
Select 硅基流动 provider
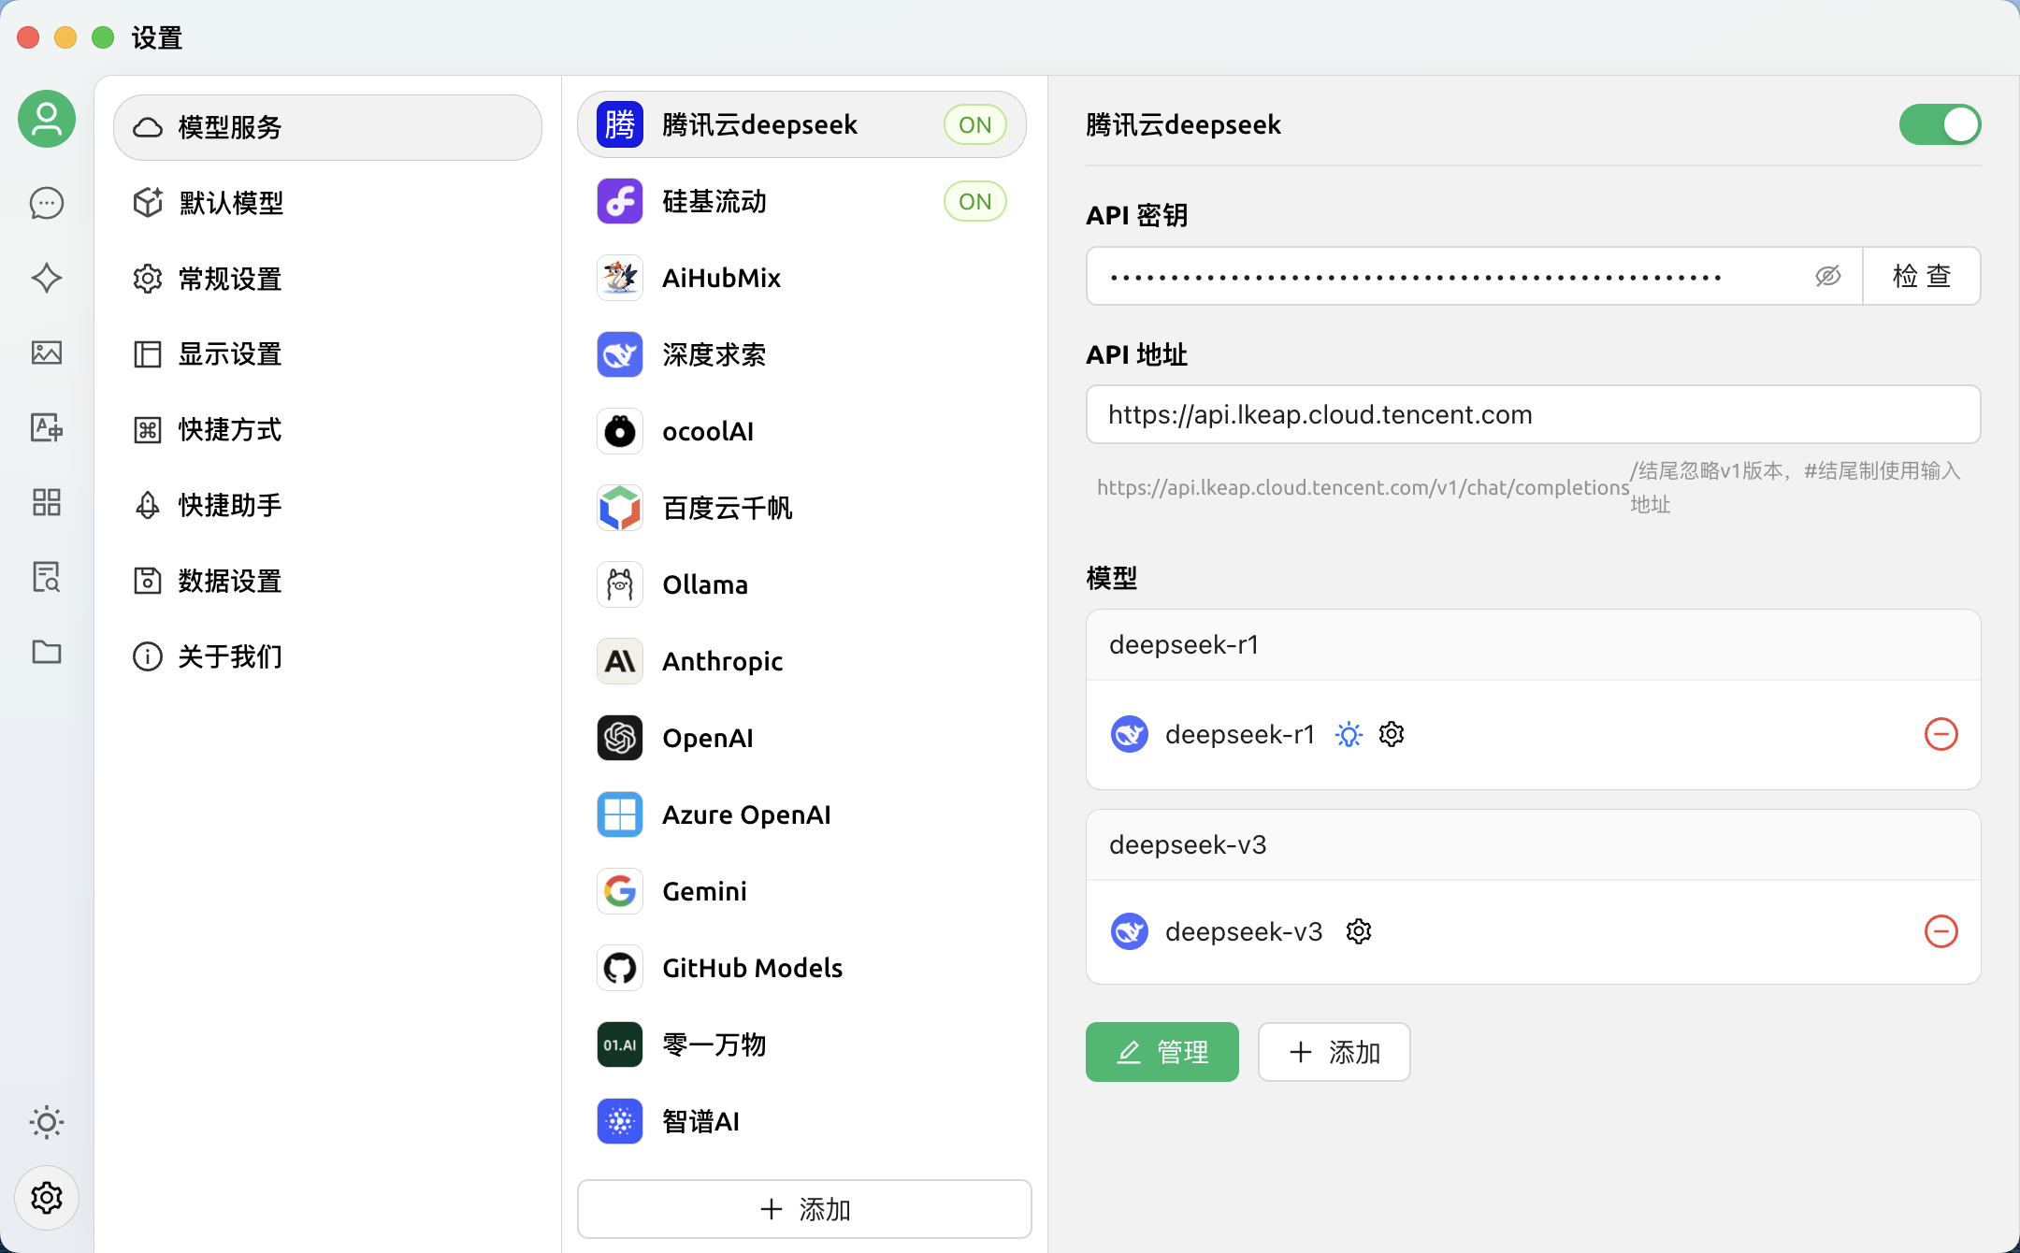coord(801,201)
